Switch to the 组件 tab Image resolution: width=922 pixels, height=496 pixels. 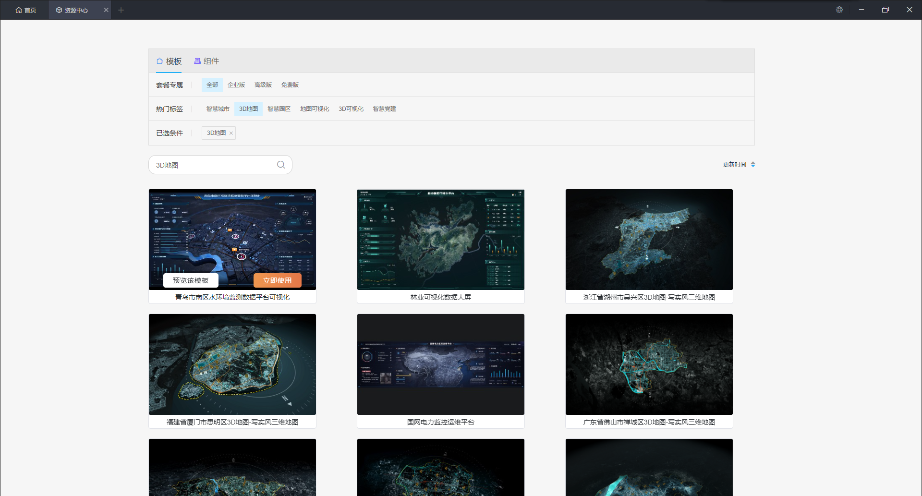point(206,61)
